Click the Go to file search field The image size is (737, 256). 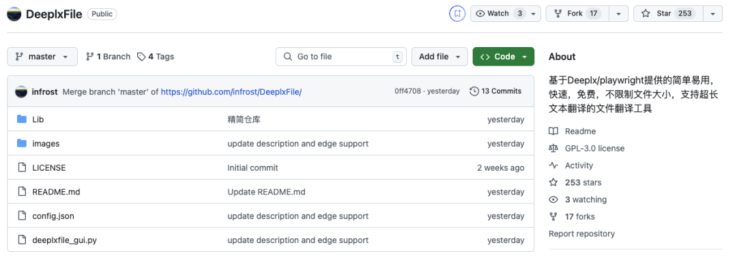pyautogui.click(x=341, y=57)
